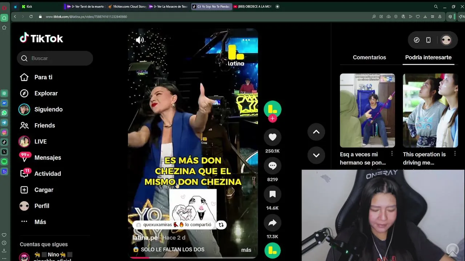The height and width of the screenshot is (261, 465).
Task: Open the 'Esq a veces mi hermano' video thumbnail
Action: [367, 111]
